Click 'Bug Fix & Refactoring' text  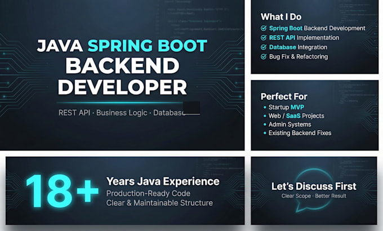299,57
